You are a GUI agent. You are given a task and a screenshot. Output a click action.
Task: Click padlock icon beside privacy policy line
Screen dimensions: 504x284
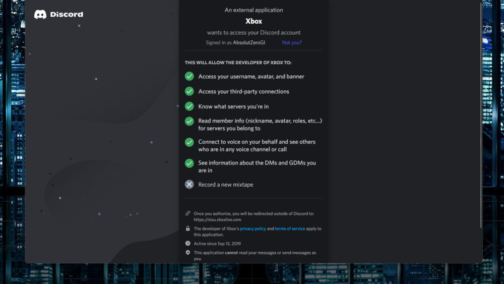coord(187,229)
